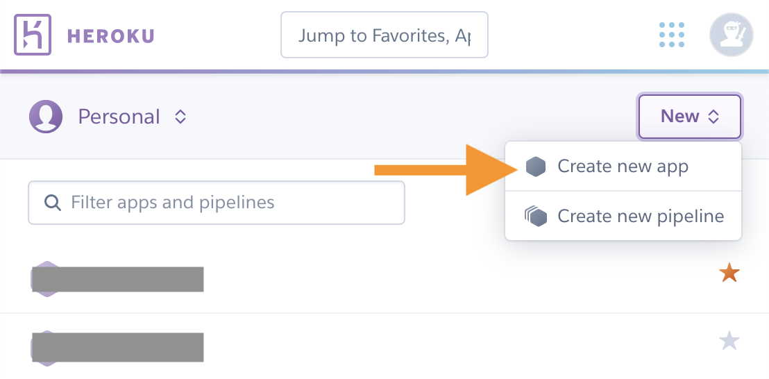769x379 pixels.
Task: Click the Personal account avatar icon
Action: point(46,117)
